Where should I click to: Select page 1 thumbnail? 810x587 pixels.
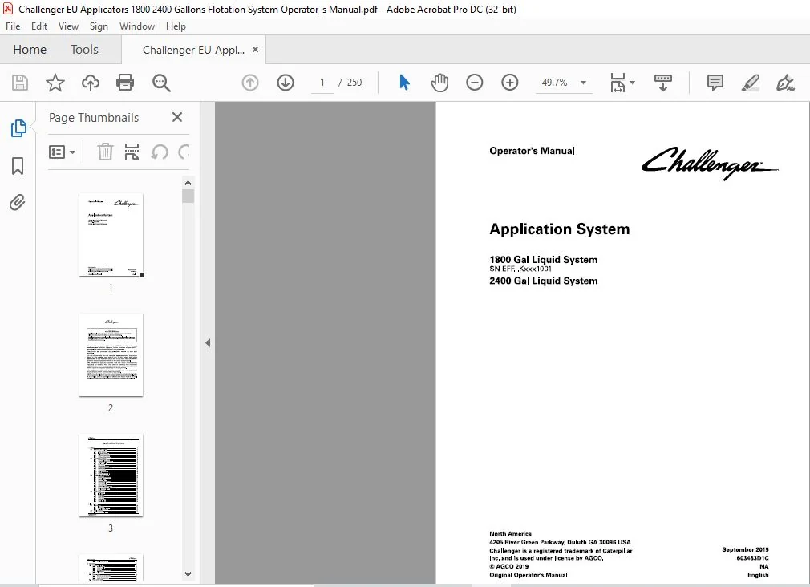tap(111, 235)
